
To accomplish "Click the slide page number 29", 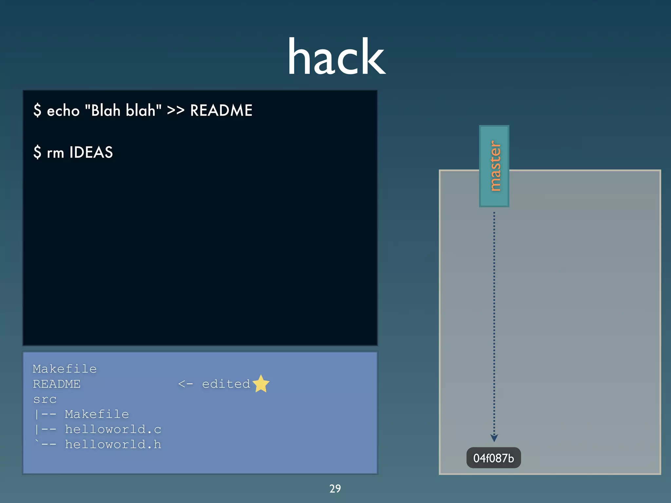I will tap(335, 489).
